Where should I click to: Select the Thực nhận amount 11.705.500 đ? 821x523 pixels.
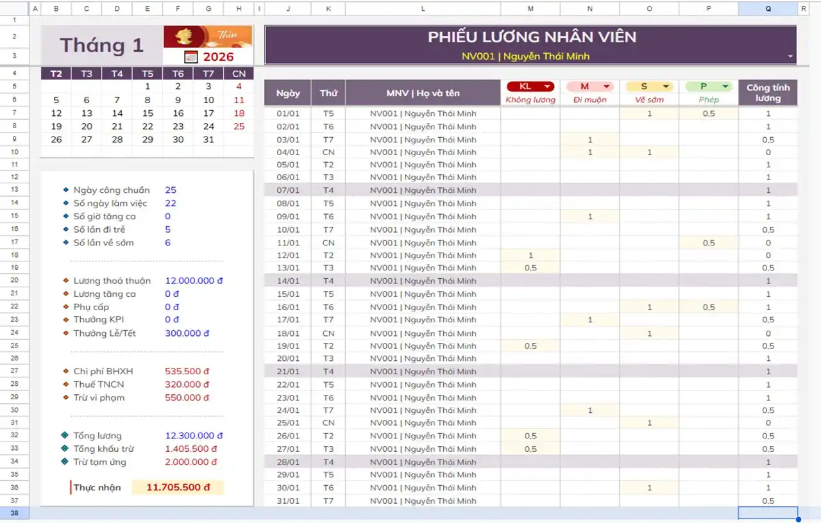pyautogui.click(x=178, y=487)
